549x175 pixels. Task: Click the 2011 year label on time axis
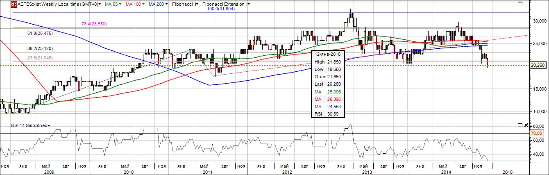[x=207, y=172]
